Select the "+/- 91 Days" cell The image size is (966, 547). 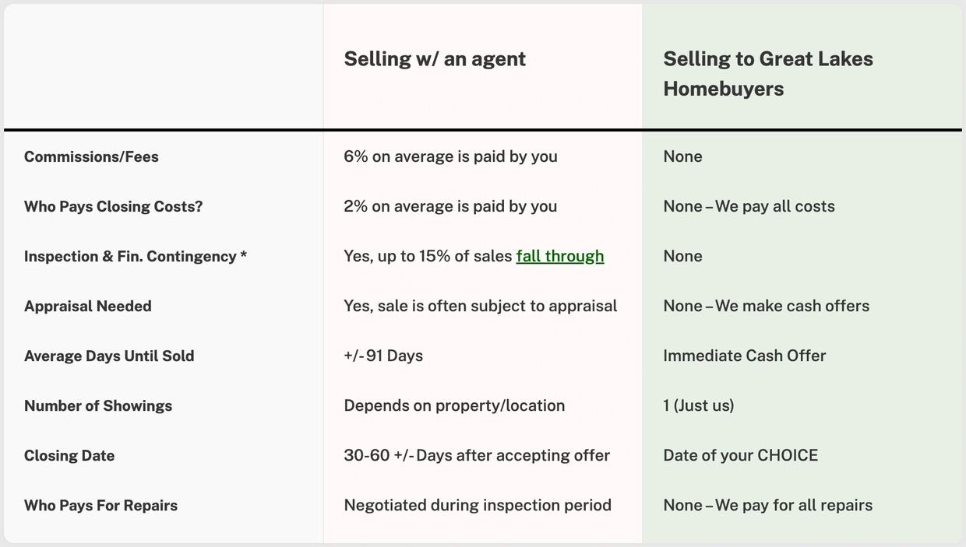tap(383, 356)
